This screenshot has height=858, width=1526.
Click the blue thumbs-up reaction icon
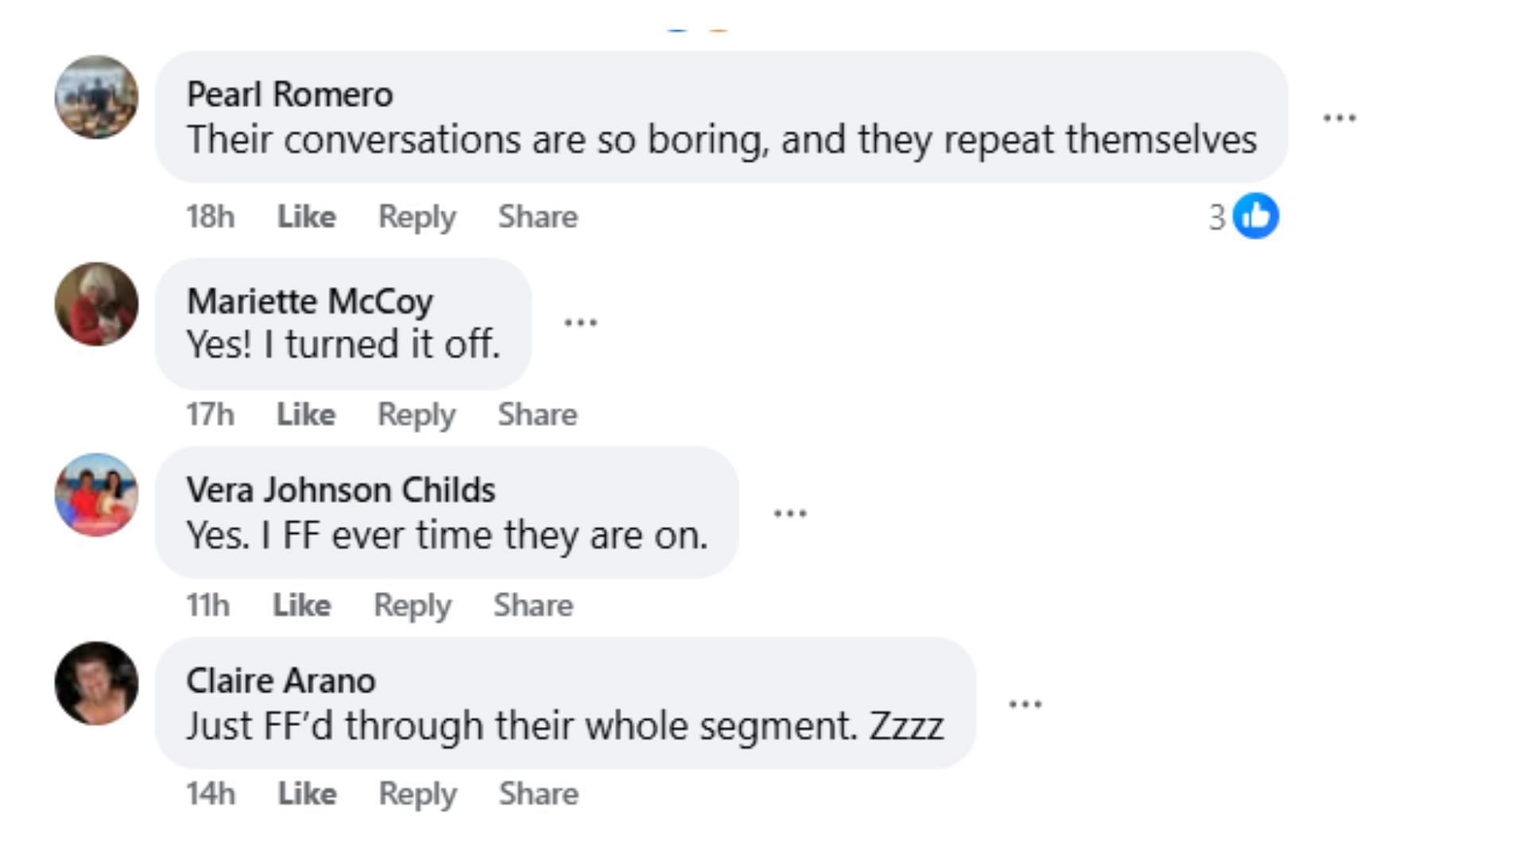click(x=1256, y=216)
